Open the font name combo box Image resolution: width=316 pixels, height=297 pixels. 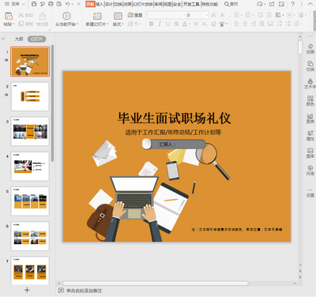pos(166,15)
